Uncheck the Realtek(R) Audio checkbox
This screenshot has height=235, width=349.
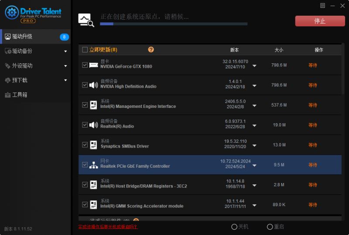(x=85, y=125)
